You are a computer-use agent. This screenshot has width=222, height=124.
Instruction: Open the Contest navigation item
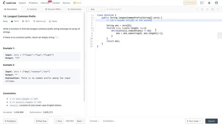(56, 3)
